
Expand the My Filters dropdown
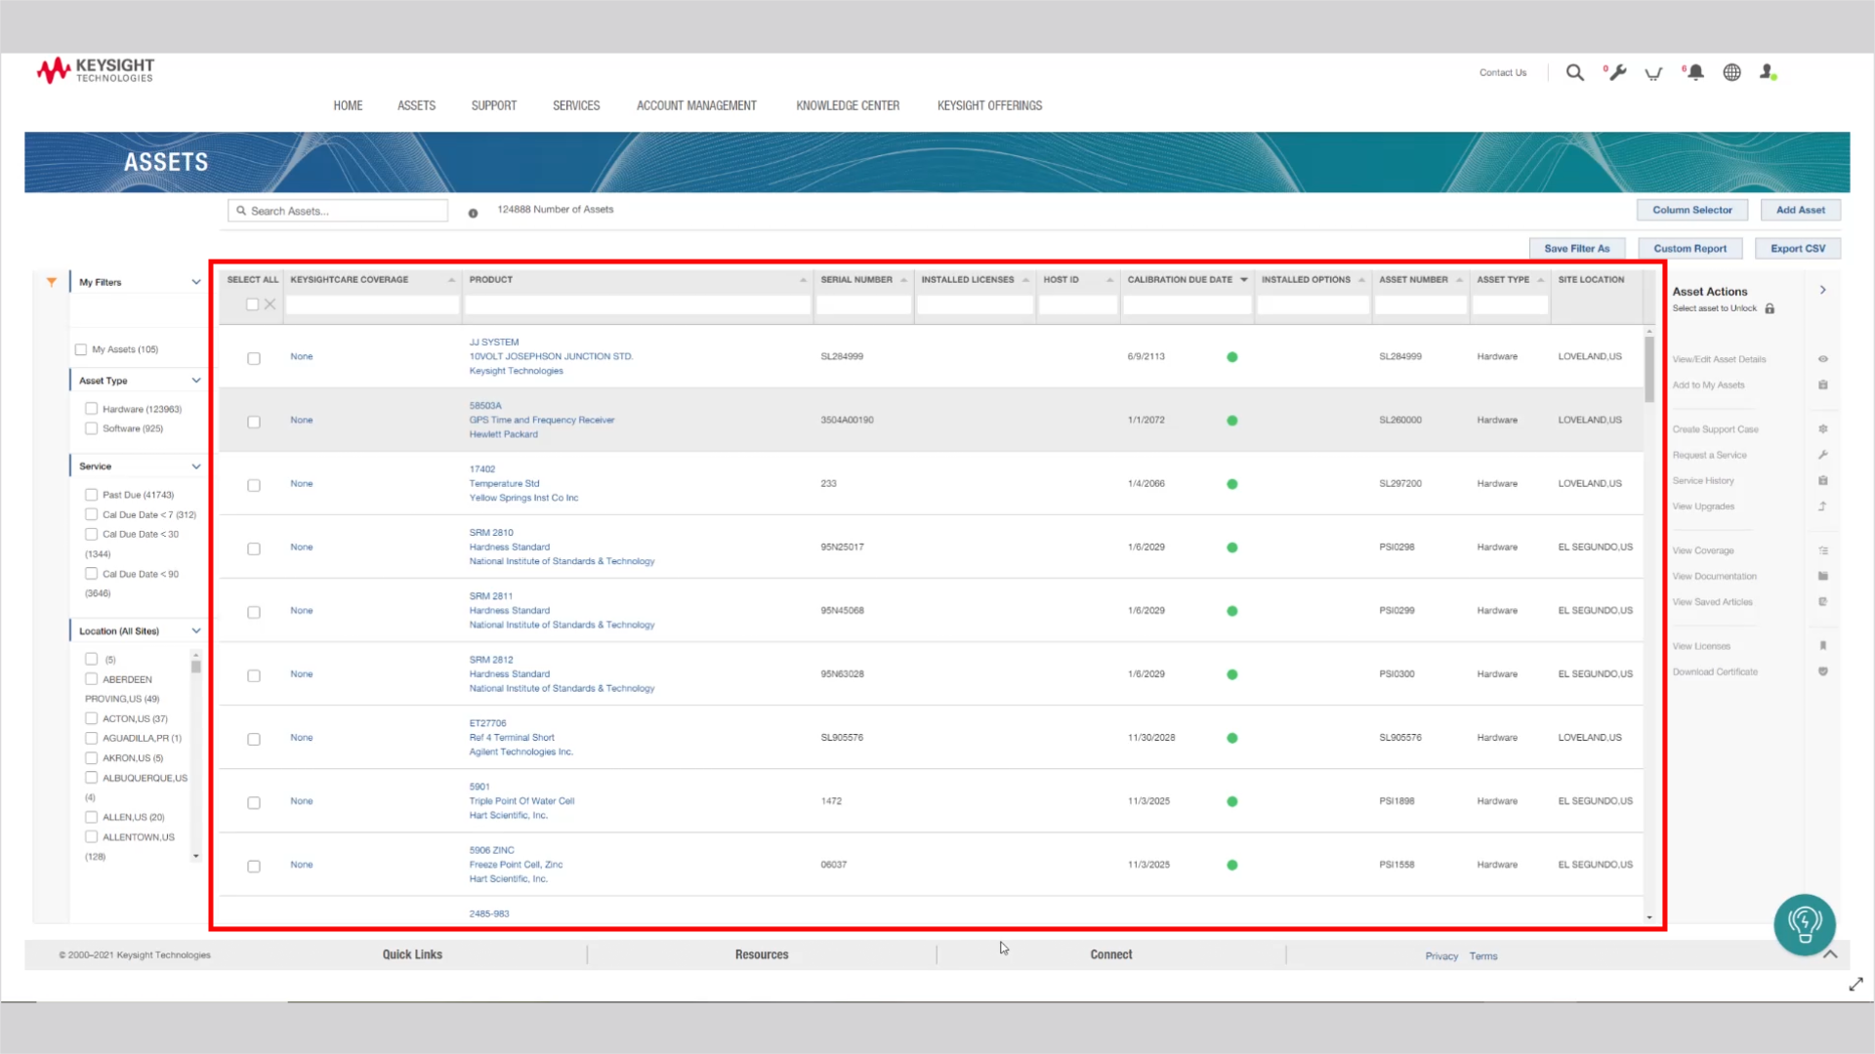195,282
